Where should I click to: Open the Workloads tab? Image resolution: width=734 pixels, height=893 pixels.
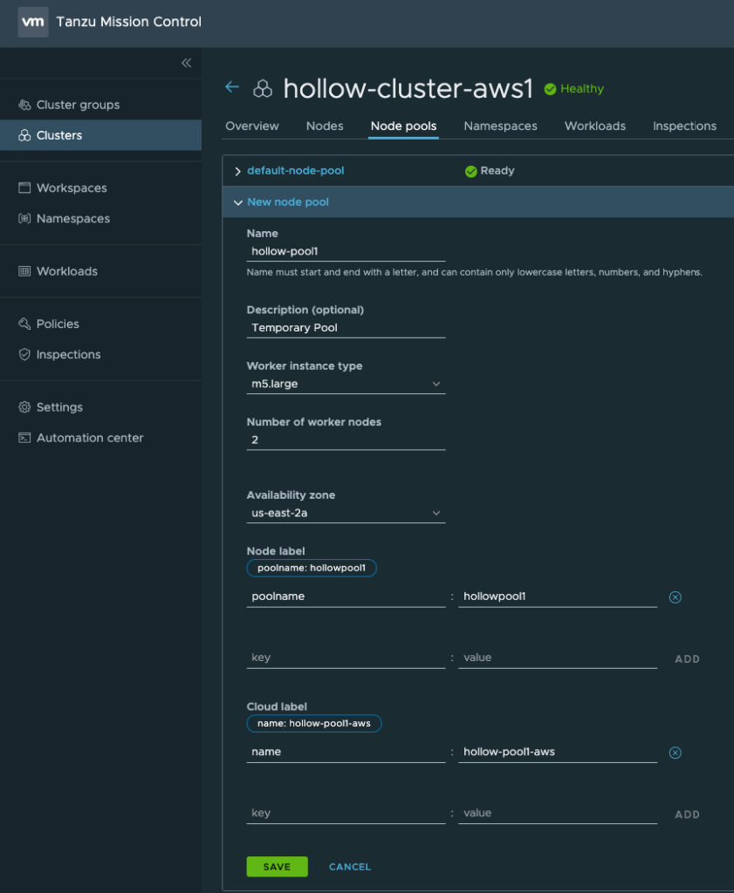tap(594, 126)
